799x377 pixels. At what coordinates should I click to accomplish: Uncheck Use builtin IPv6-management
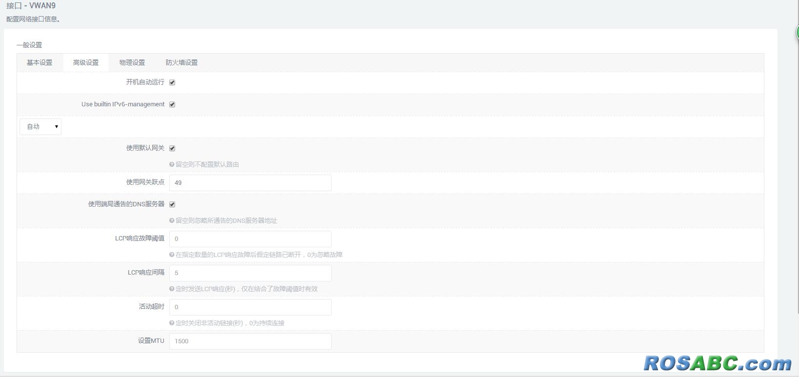coord(172,104)
